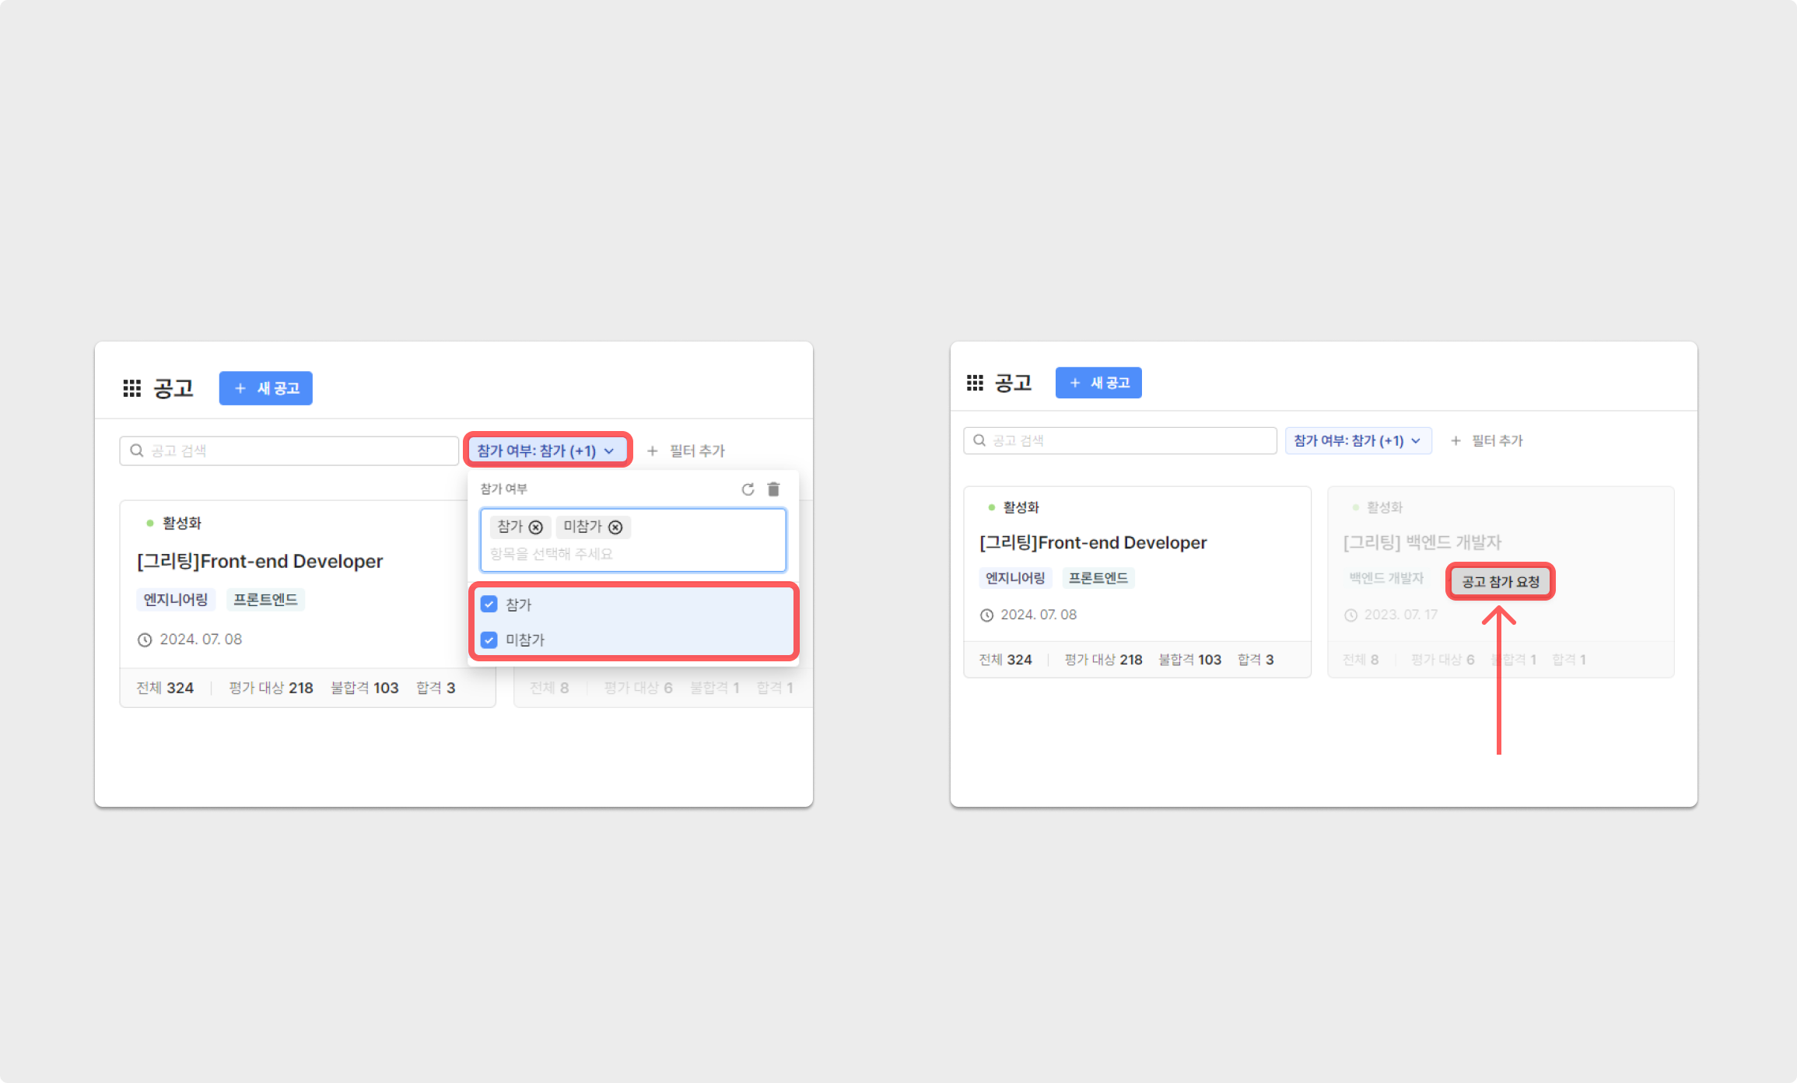Click the trash icon to delete filter

coord(773,489)
